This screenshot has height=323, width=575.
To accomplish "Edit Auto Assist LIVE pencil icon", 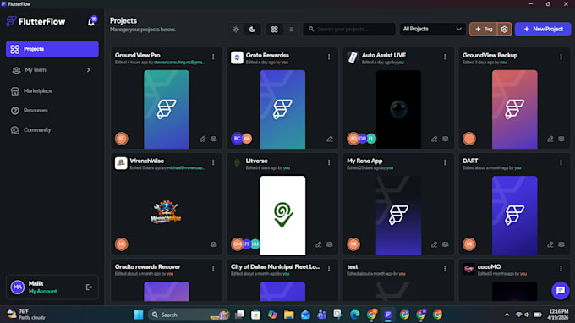I will tap(434, 139).
